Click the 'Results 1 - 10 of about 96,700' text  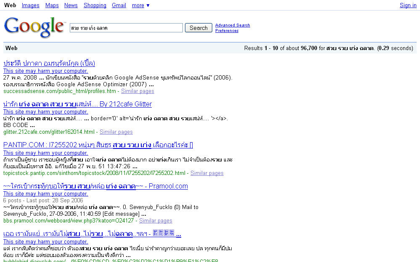(x=280, y=48)
